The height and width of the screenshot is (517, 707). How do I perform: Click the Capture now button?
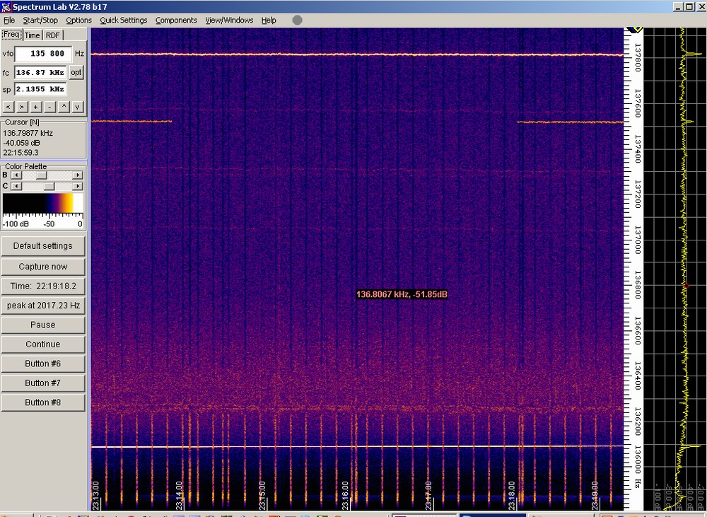click(x=43, y=267)
